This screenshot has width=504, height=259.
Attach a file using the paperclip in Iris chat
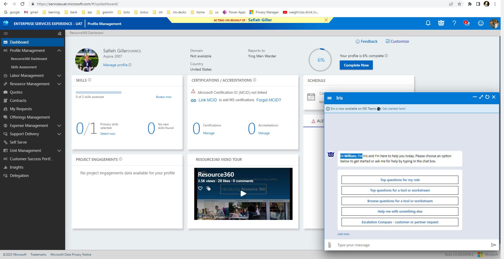(329, 245)
